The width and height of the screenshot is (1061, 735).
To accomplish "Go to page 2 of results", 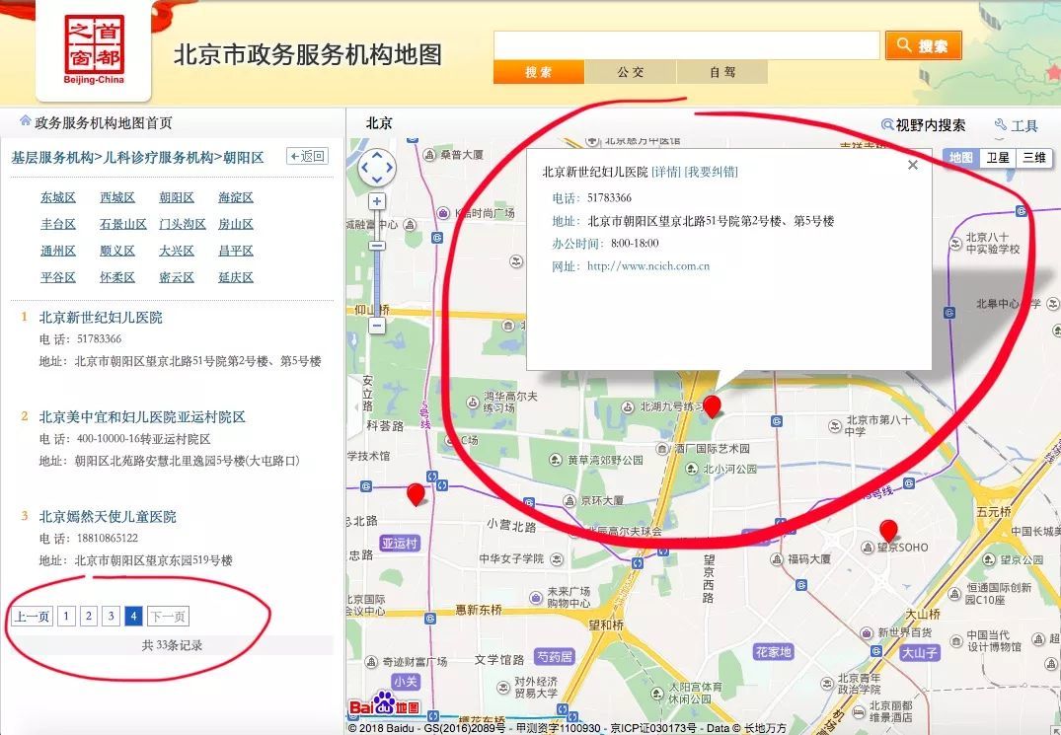I will pyautogui.click(x=89, y=617).
